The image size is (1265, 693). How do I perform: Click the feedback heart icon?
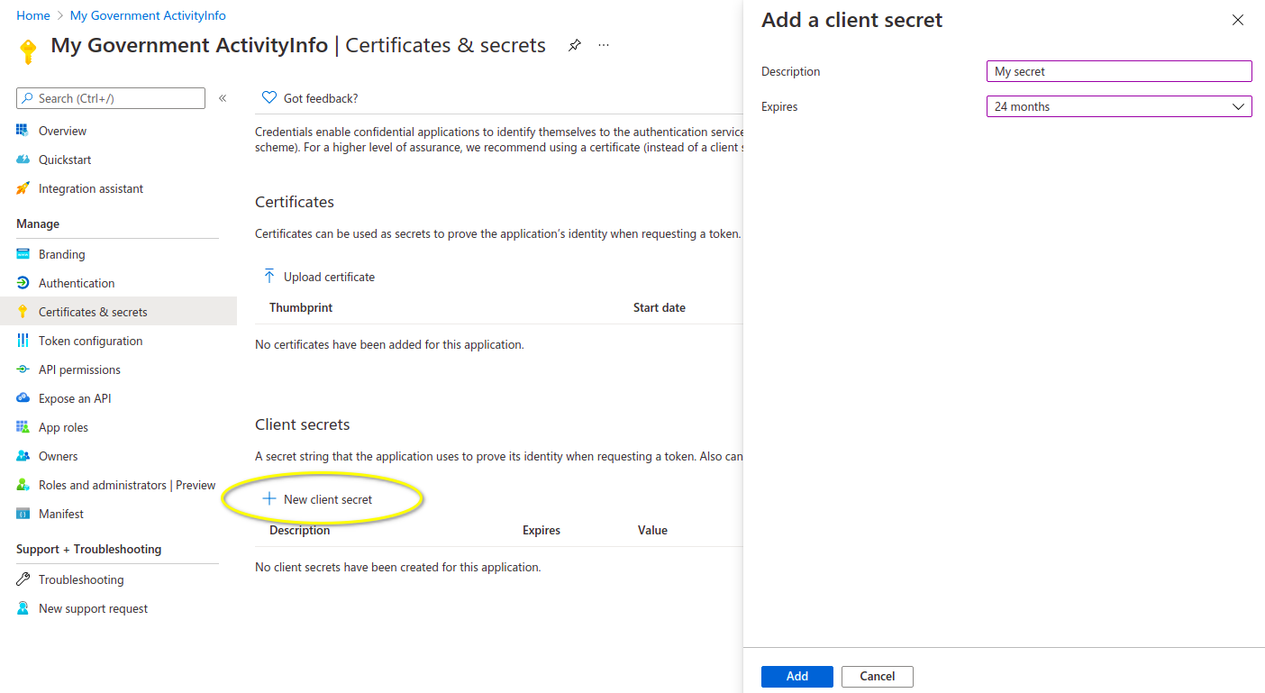[x=268, y=97]
